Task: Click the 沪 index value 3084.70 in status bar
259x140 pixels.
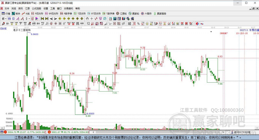Action: point(12,132)
